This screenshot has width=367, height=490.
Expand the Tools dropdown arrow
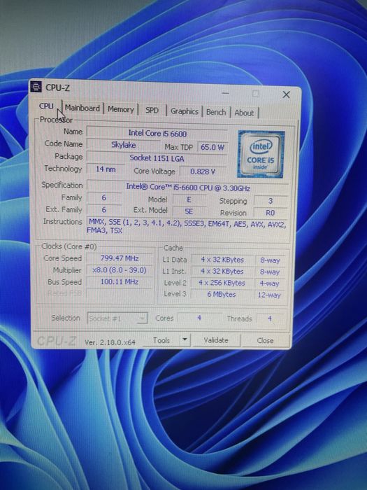pos(185,339)
